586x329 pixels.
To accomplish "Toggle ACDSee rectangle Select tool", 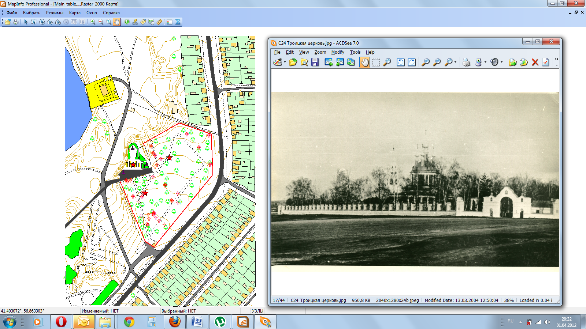I will (376, 62).
